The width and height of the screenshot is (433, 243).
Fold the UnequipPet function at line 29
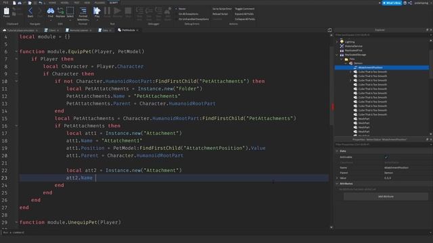16,222
